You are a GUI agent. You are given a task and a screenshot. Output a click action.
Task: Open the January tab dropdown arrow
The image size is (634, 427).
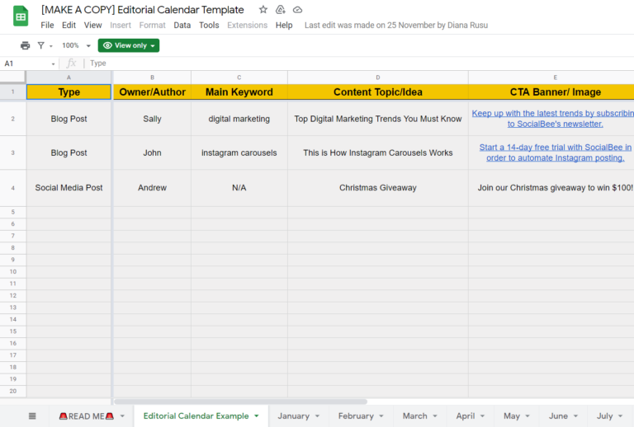tap(317, 416)
